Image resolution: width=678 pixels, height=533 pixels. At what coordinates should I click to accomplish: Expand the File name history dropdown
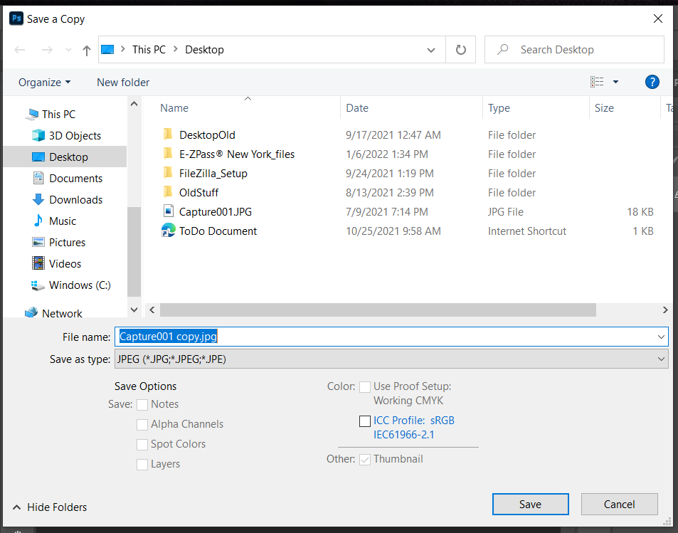662,337
